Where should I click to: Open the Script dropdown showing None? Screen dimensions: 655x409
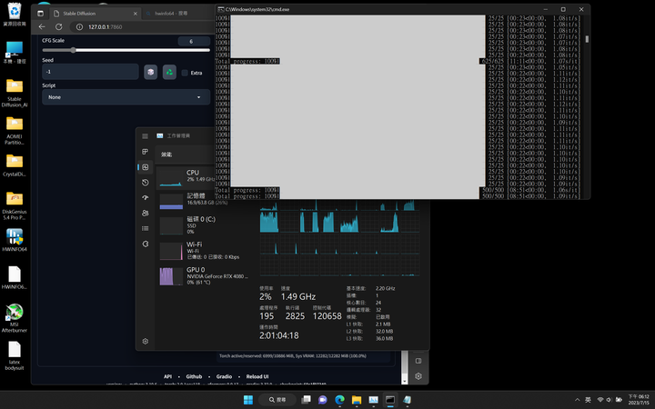click(x=126, y=97)
